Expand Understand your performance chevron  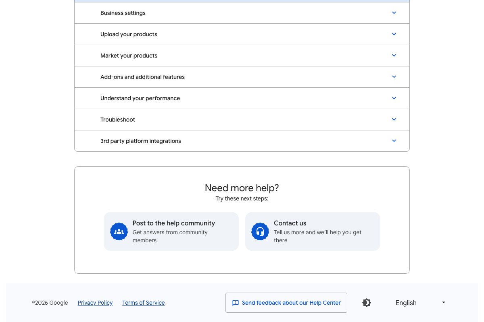(394, 98)
